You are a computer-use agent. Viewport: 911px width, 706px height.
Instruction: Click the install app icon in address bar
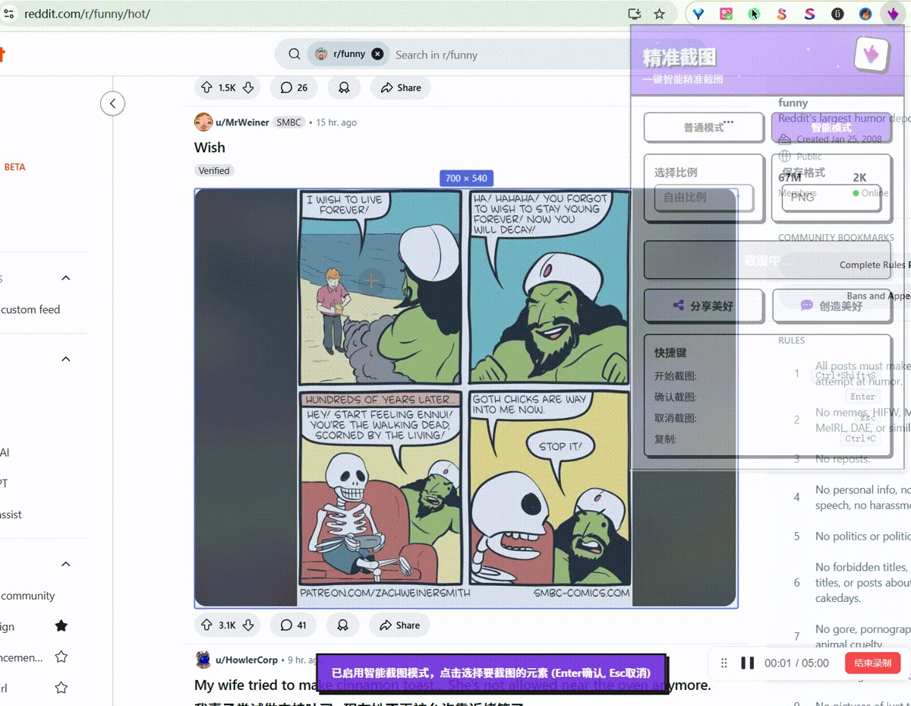coord(635,14)
